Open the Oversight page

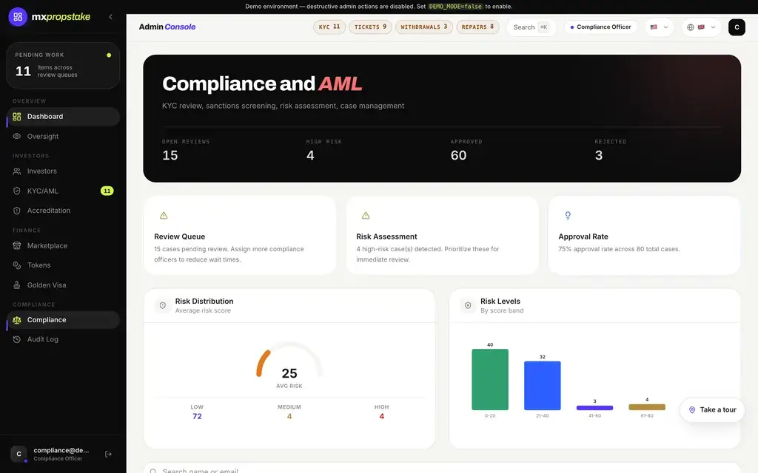[63, 137]
